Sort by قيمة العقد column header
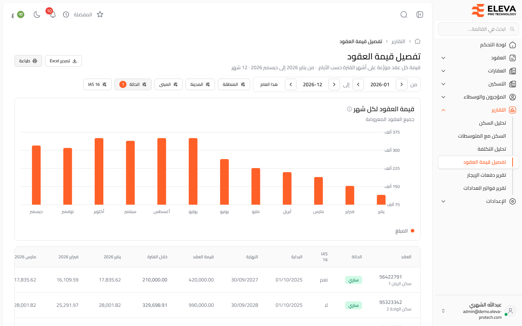Screen dimensions: 522x326 (x=203, y=257)
